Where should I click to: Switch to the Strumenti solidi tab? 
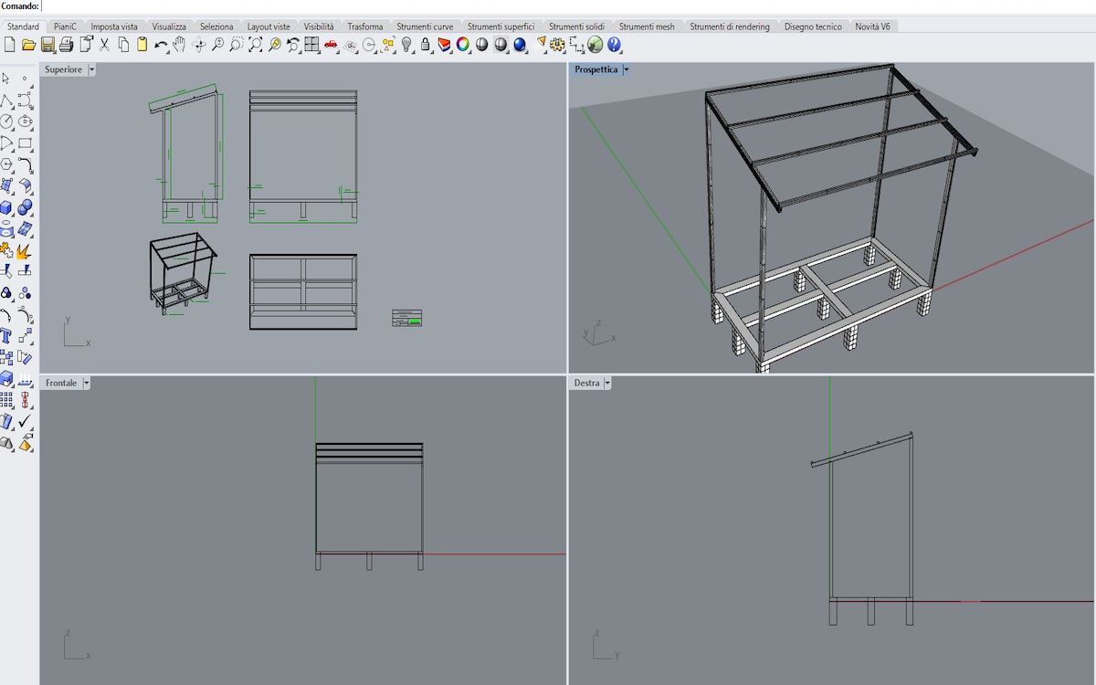(x=576, y=26)
